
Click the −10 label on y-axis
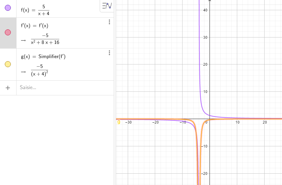[204, 146]
